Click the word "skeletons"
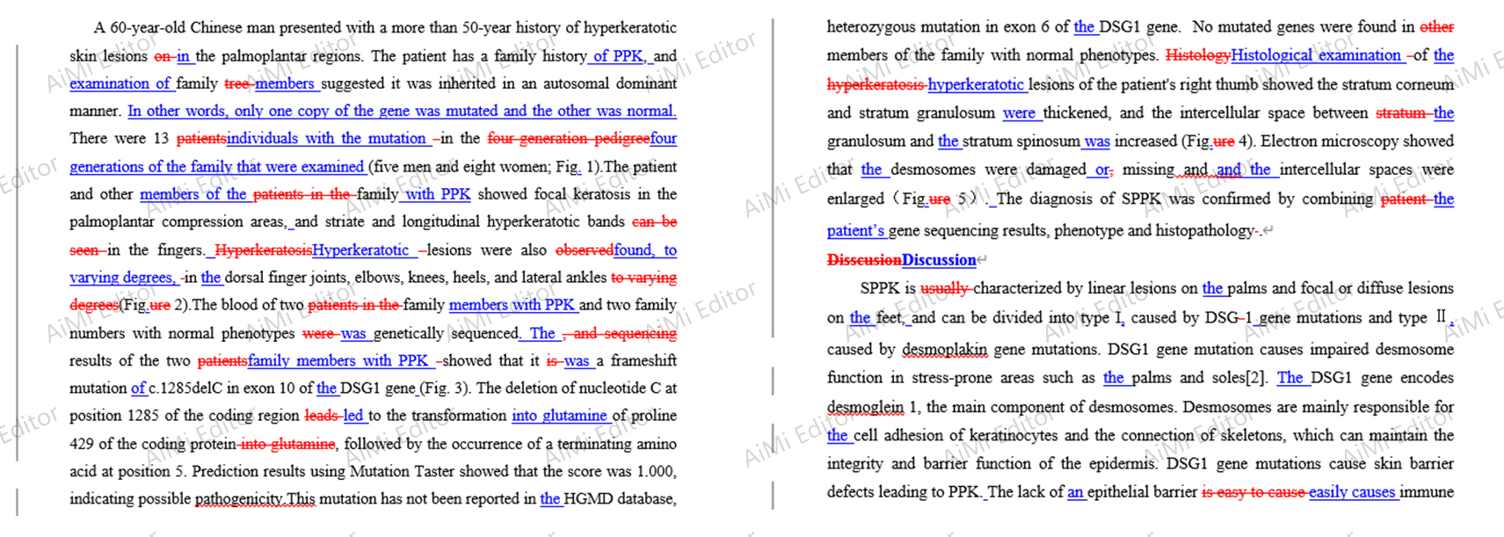The width and height of the screenshot is (1504, 537). pyautogui.click(x=1252, y=434)
